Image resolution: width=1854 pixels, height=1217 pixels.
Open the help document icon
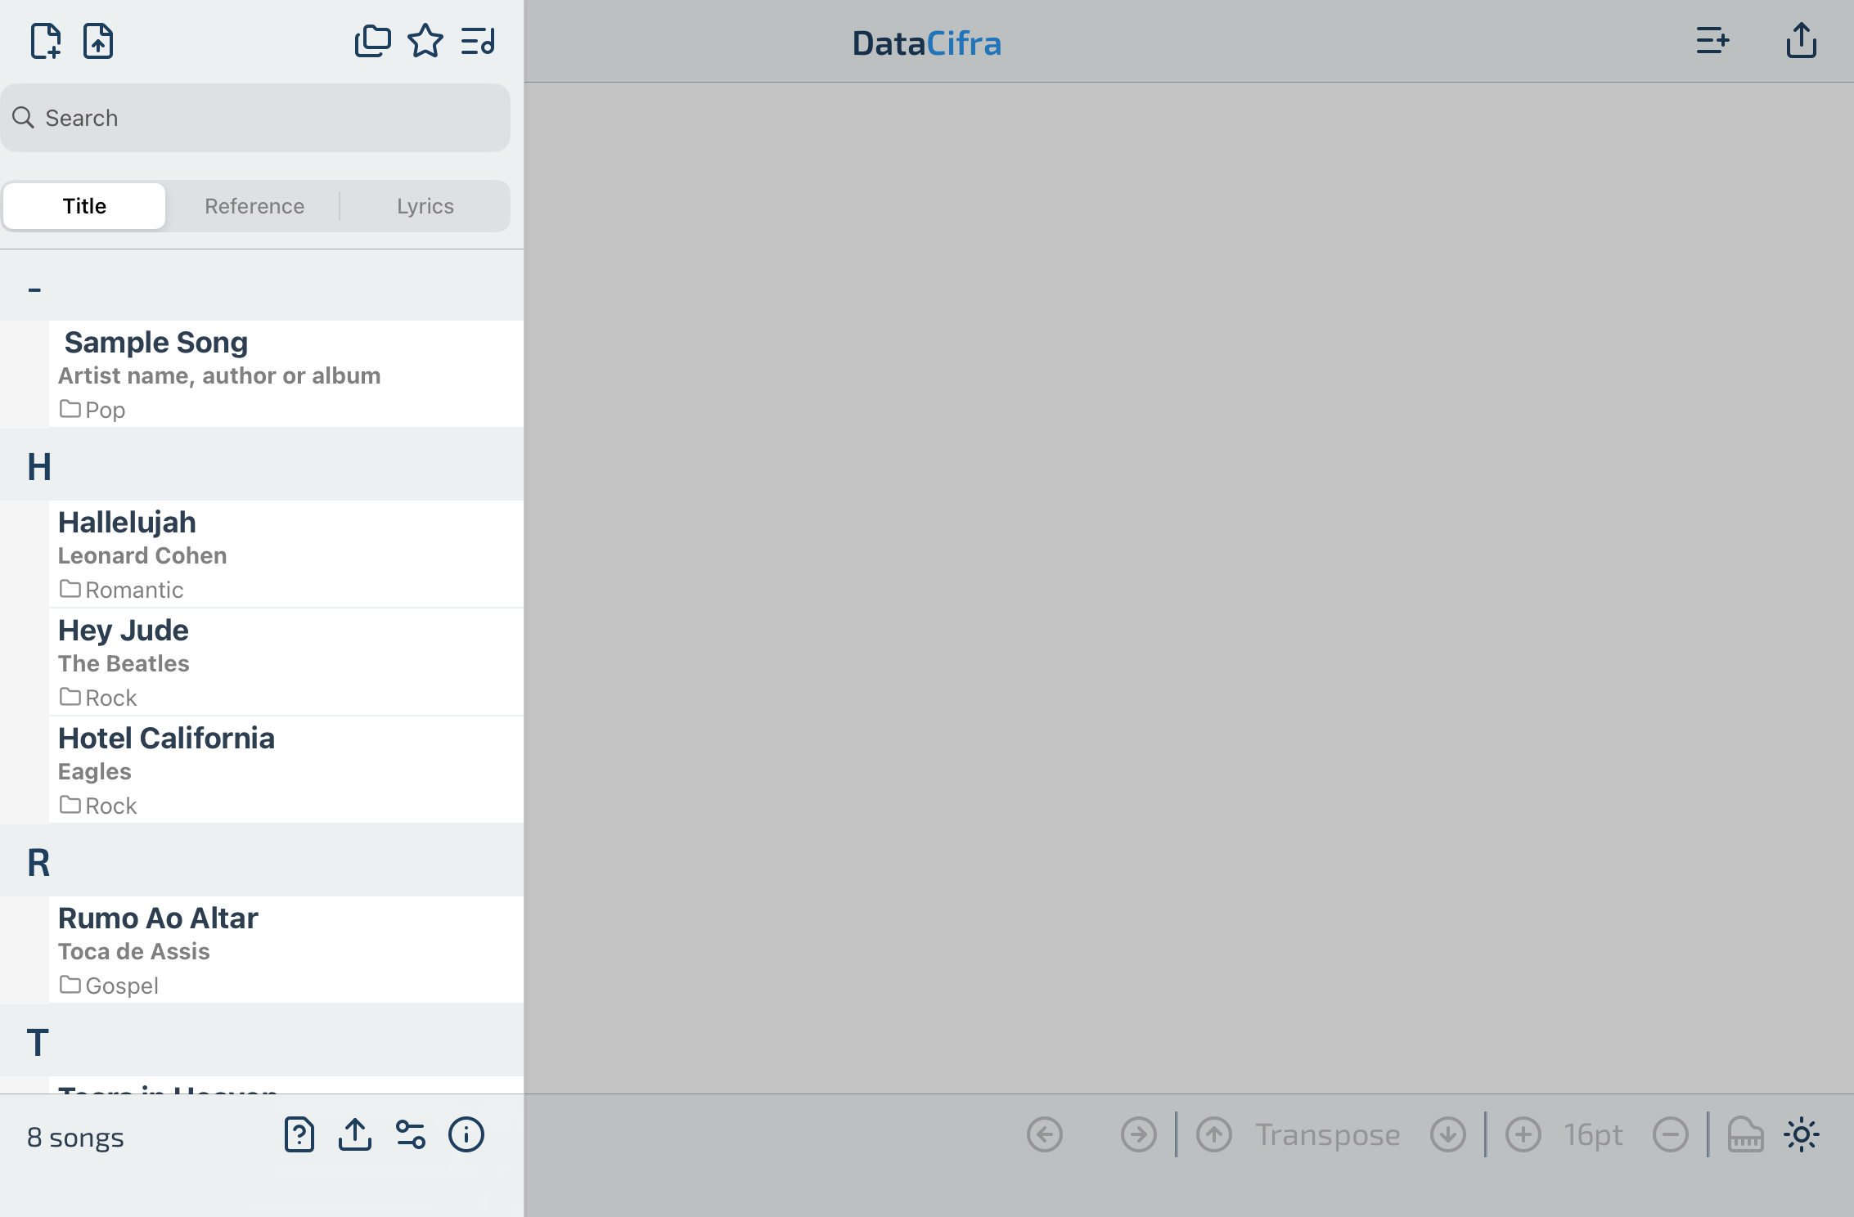tap(299, 1135)
